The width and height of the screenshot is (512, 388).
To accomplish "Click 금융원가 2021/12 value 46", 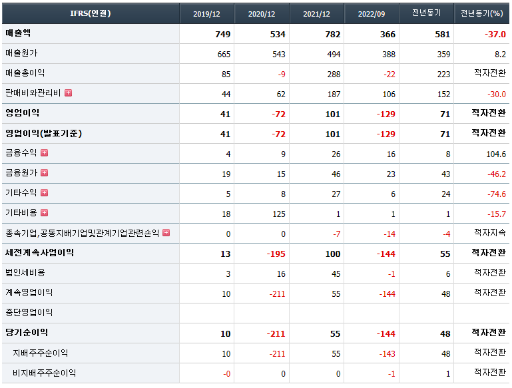I will [336, 174].
